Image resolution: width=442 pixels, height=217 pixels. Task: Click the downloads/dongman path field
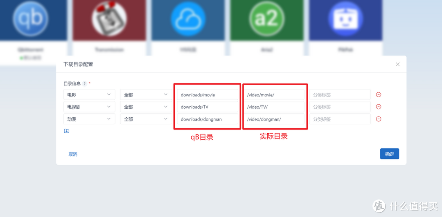207,119
